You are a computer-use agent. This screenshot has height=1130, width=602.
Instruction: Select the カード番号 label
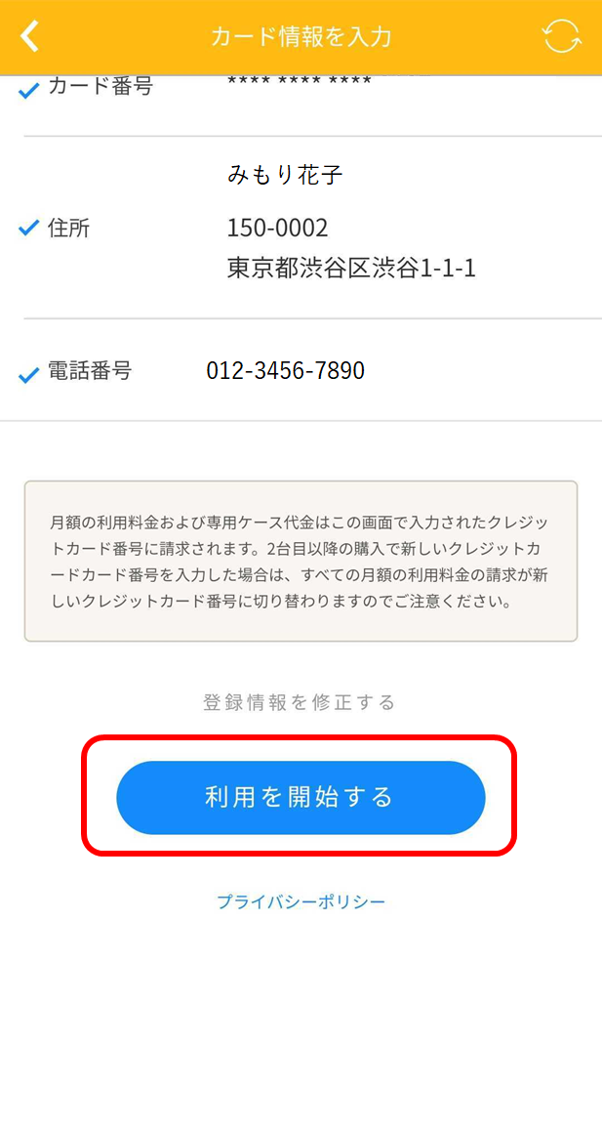point(100,87)
